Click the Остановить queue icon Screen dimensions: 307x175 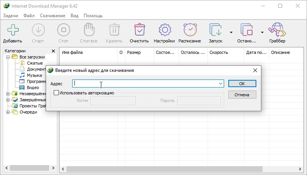pyautogui.click(x=246, y=30)
